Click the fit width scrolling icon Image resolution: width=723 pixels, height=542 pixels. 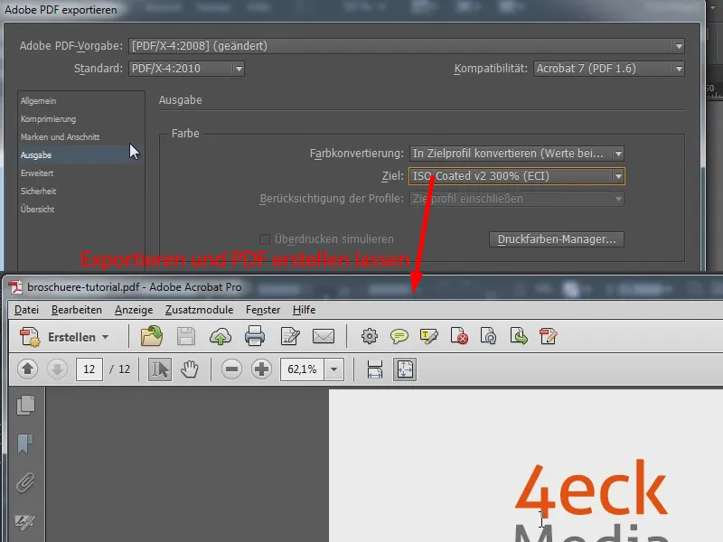[x=375, y=369]
